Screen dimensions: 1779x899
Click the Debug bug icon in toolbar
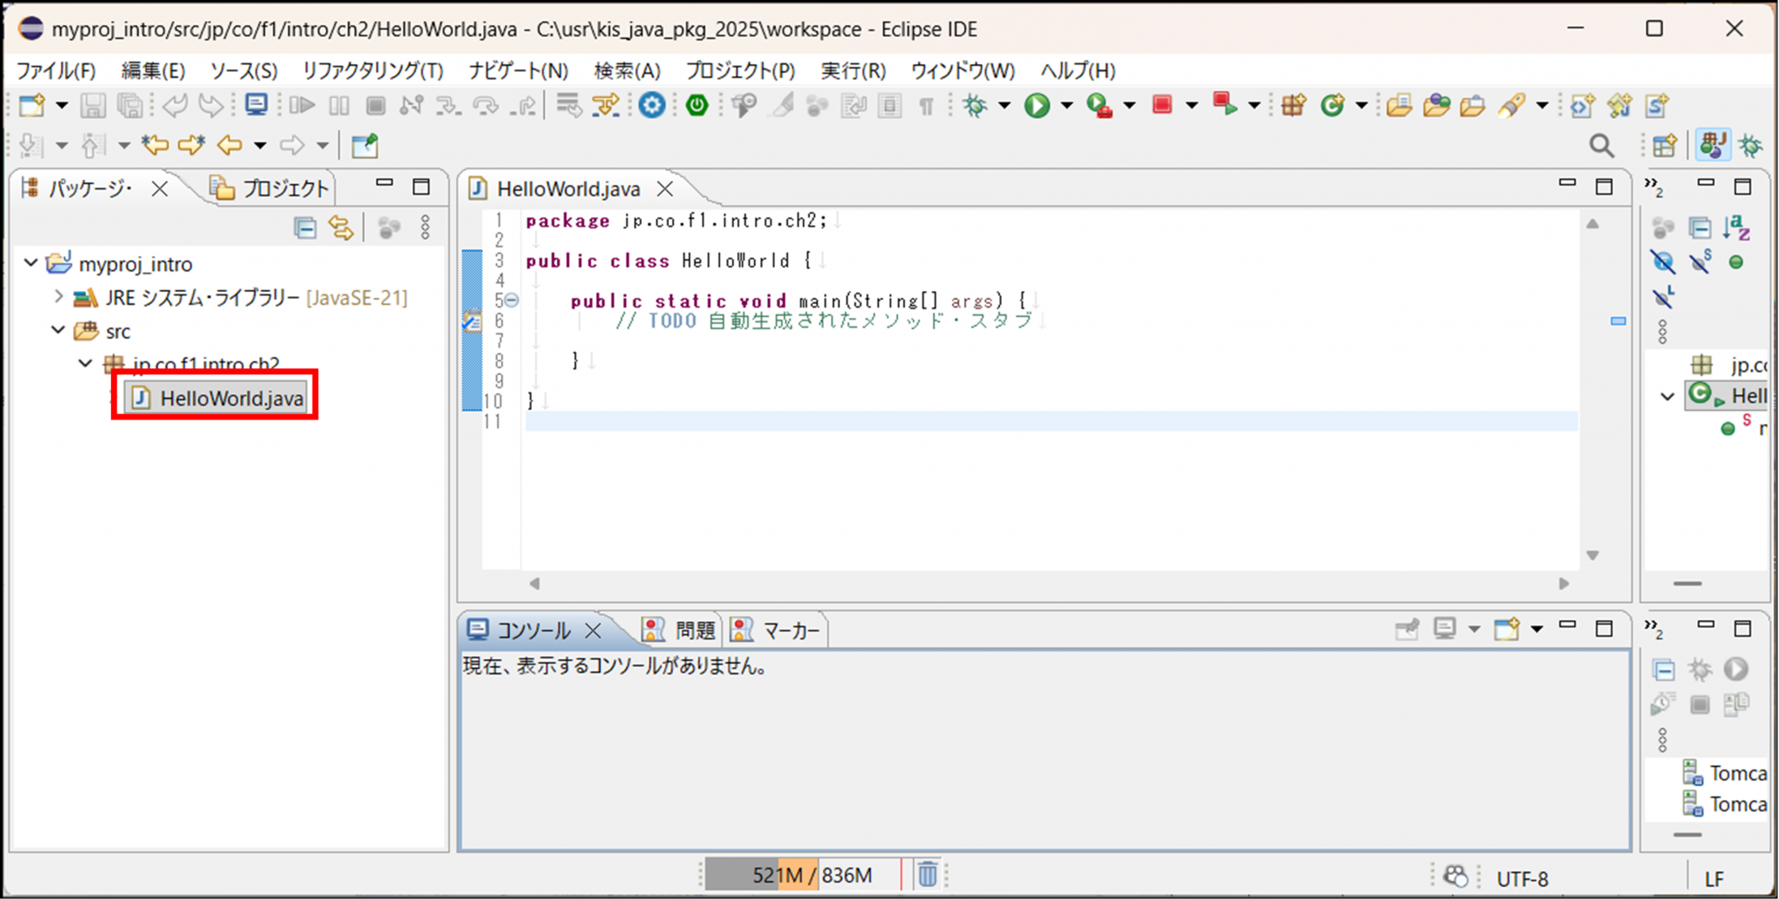tap(975, 106)
